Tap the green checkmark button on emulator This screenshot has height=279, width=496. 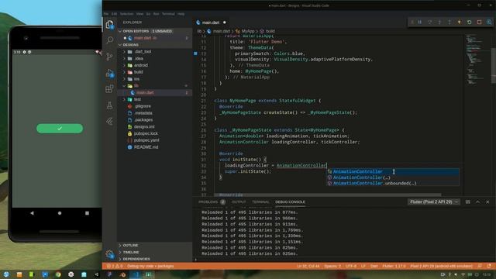pos(60,129)
